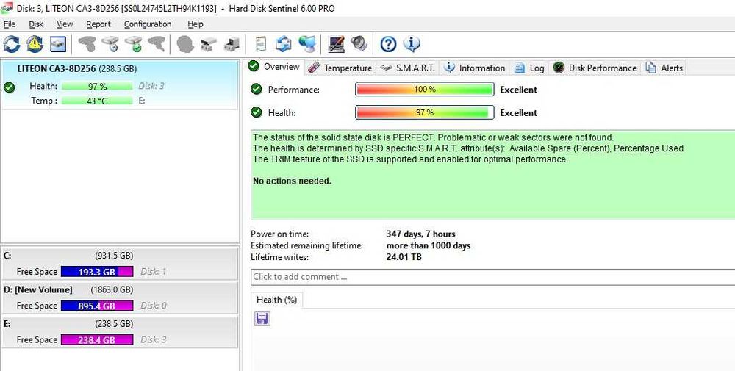
Task: Click the disk with green checkmark icon
Action: click(x=134, y=45)
